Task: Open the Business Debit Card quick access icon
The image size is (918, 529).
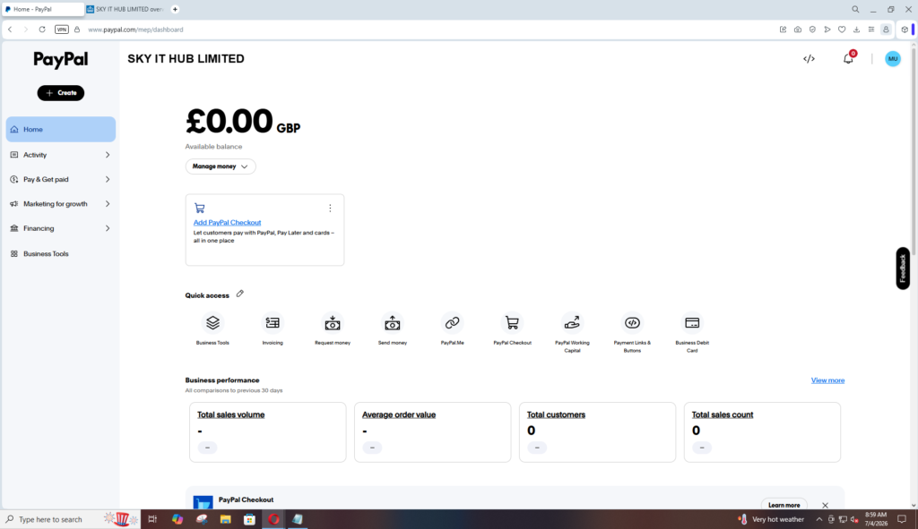Action: click(x=692, y=322)
